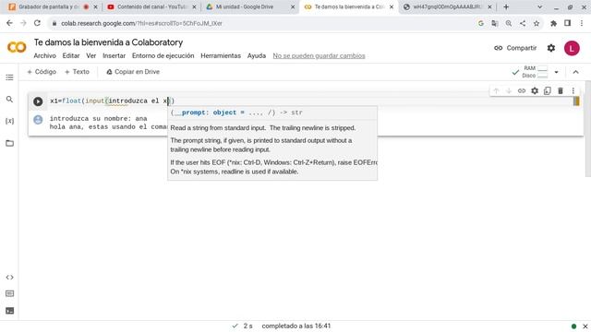Viewport: 591px width, 332px height.
Task: Open the table of contents panel
Action: click(x=9, y=77)
